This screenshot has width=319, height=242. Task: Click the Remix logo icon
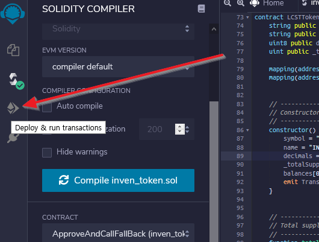[x=13, y=14]
